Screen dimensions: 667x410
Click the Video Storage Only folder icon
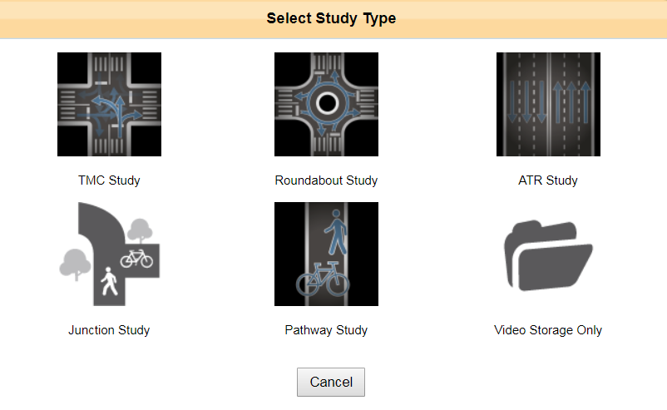pyautogui.click(x=548, y=256)
